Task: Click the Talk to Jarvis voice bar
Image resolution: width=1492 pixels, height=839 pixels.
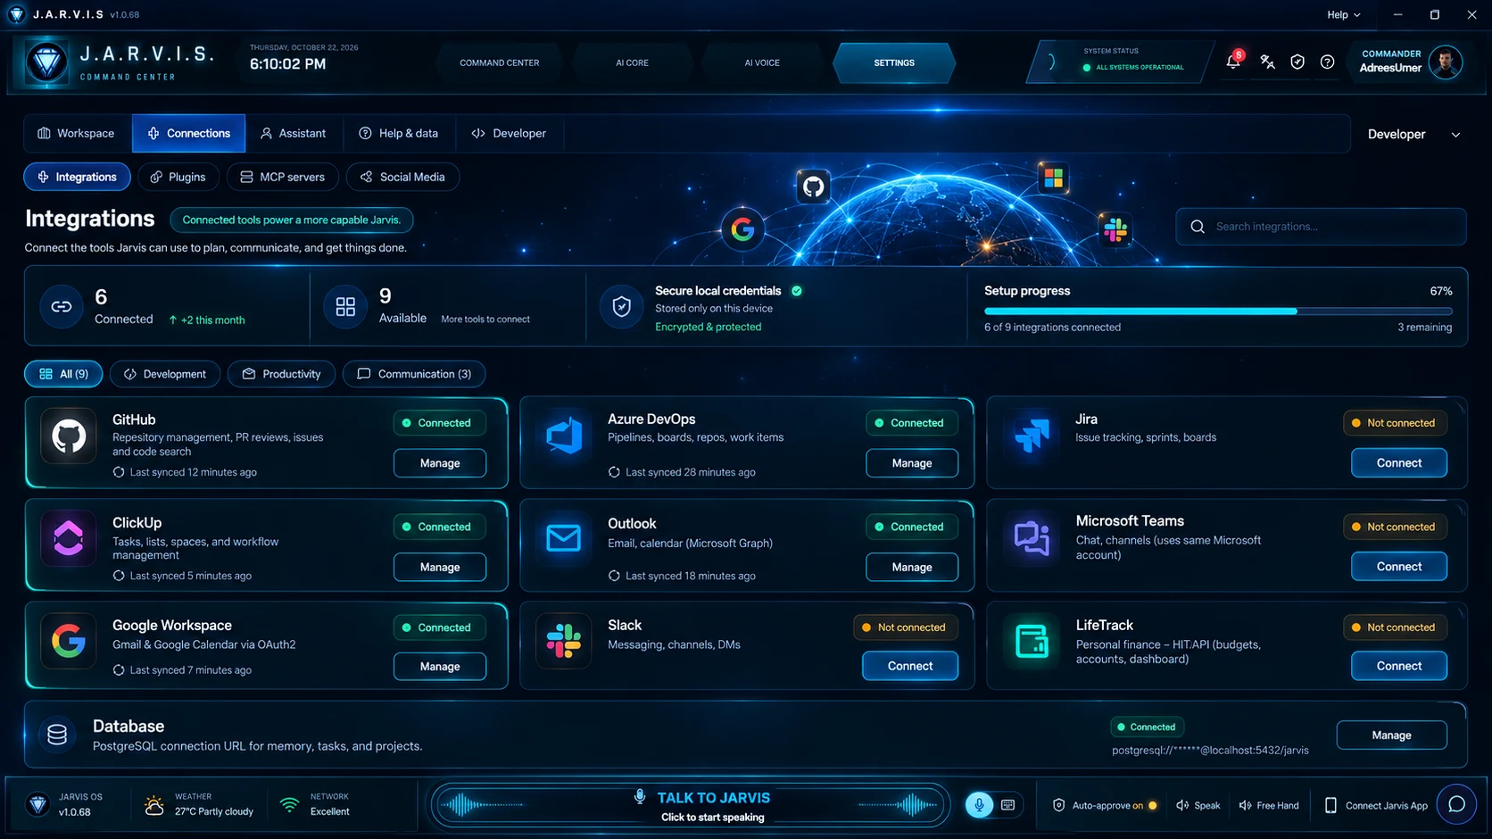Action: click(x=691, y=805)
